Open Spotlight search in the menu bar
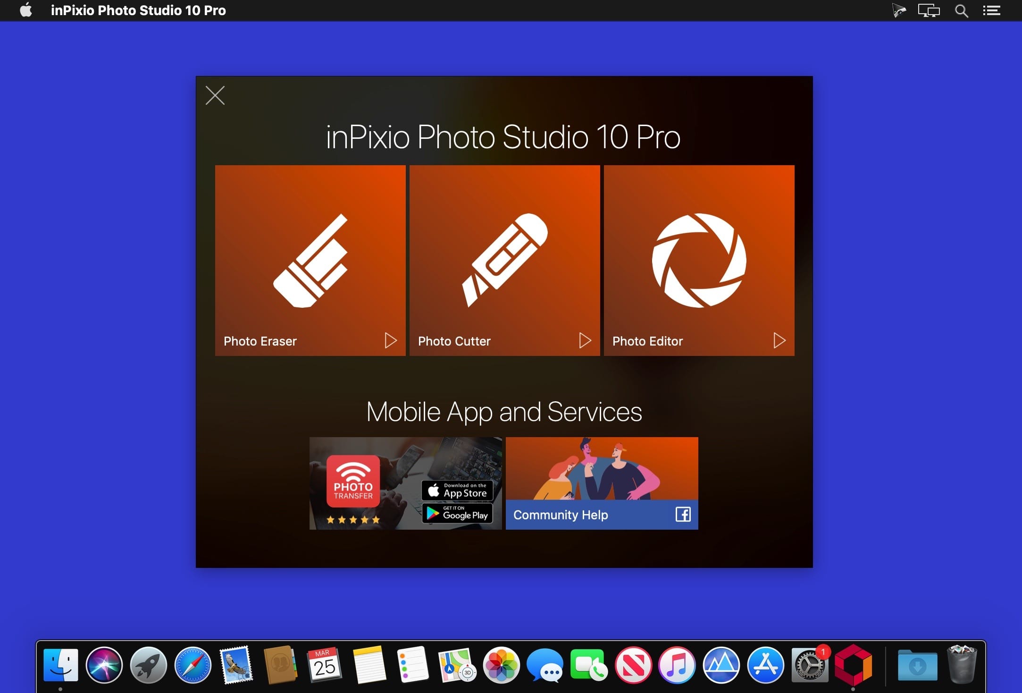1022x693 pixels. [x=961, y=10]
